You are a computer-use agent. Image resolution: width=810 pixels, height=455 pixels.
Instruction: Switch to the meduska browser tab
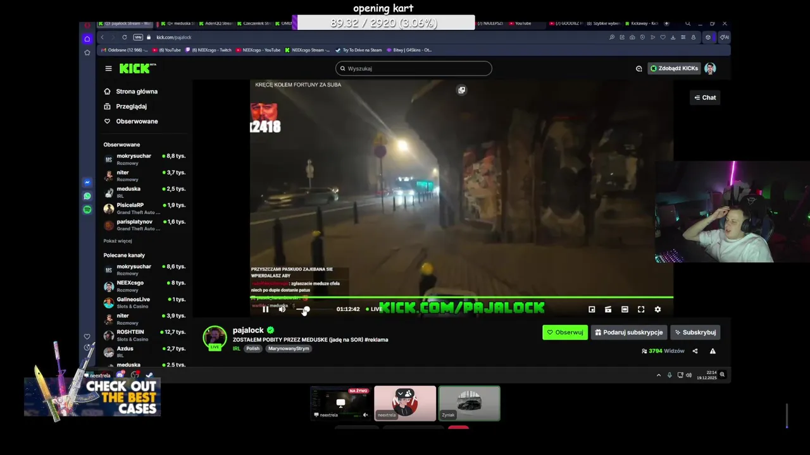[x=178, y=23]
